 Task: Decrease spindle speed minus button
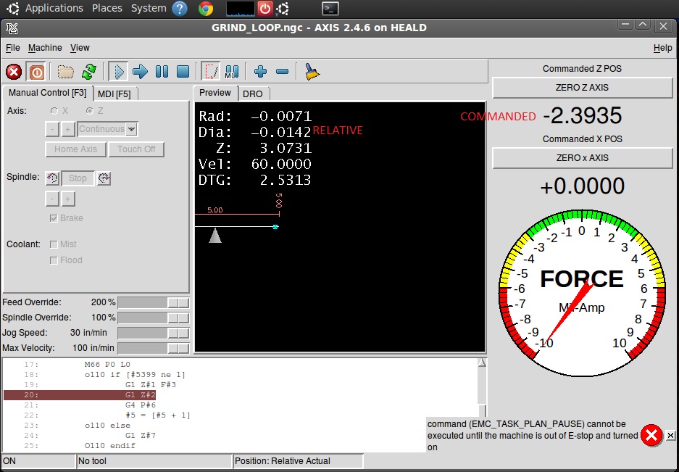(52, 199)
